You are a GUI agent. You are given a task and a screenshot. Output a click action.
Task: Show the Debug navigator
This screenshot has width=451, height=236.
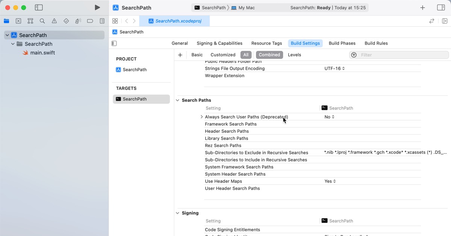coord(78,21)
